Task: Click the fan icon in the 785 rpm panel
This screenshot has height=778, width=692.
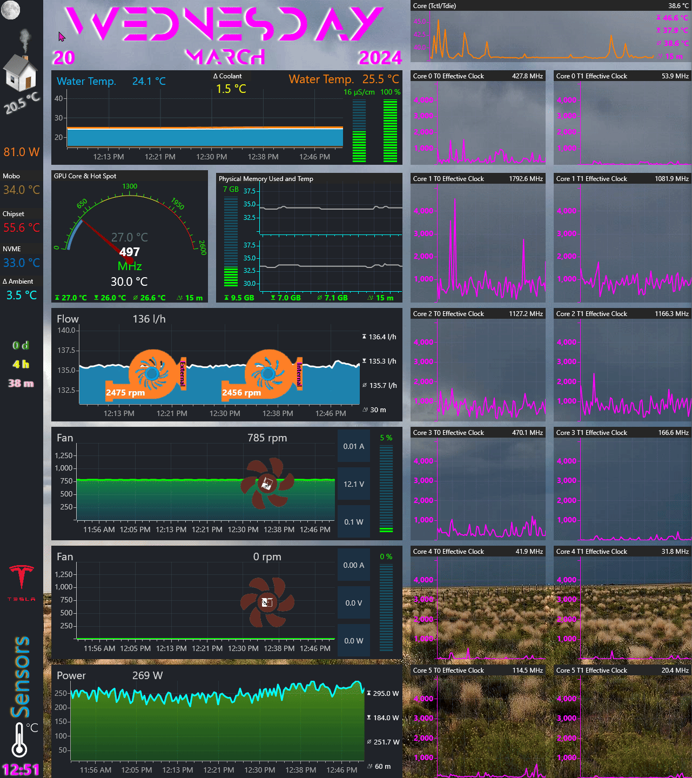Action: 267,484
